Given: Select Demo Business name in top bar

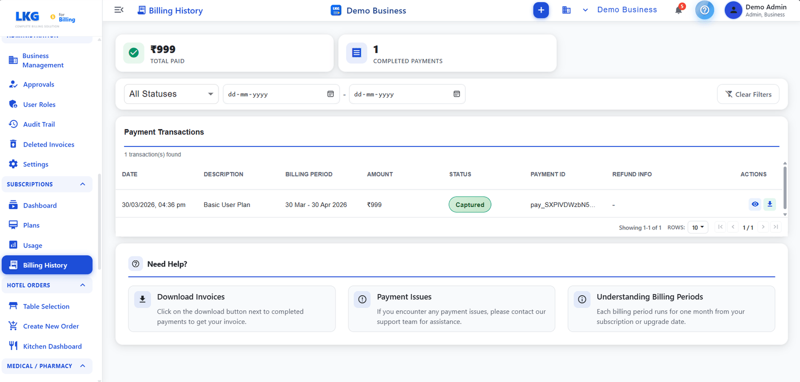Looking at the screenshot, I should [627, 9].
